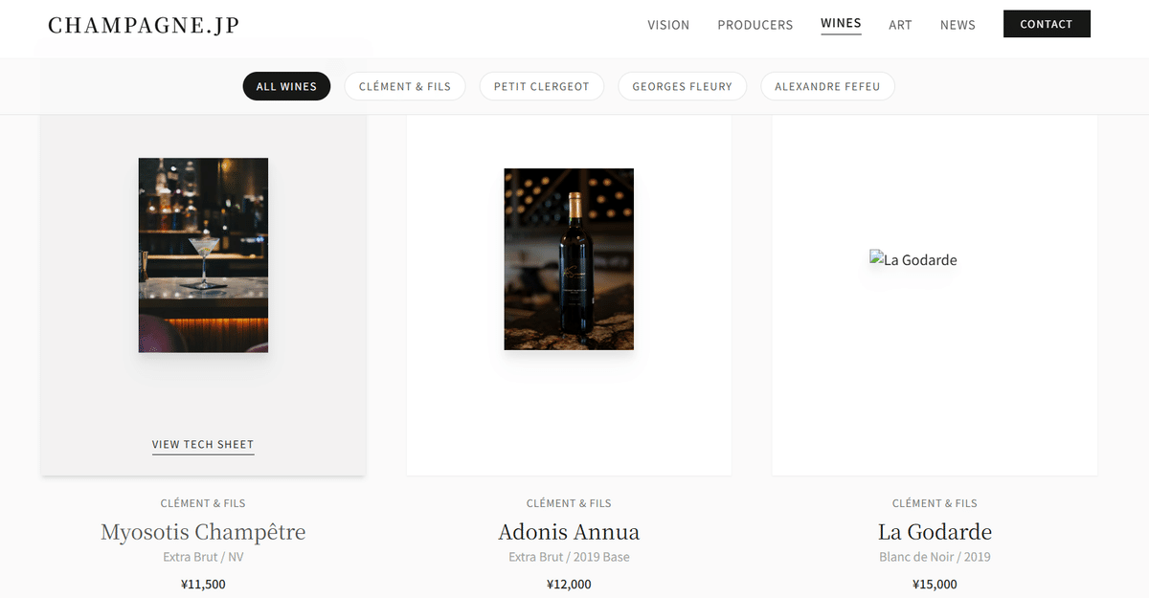Navigate to the News page

(x=957, y=25)
